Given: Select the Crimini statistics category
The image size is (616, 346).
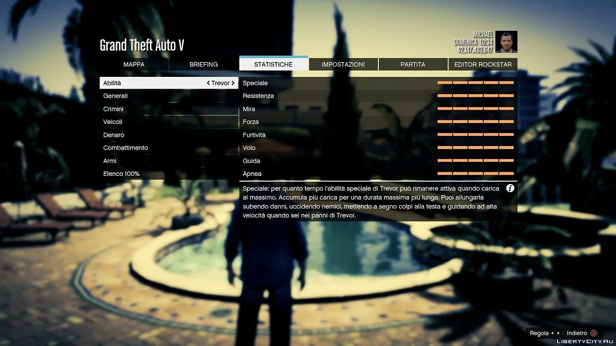Looking at the screenshot, I should point(113,109).
